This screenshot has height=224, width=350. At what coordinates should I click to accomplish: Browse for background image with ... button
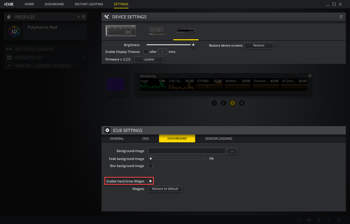tap(232, 151)
